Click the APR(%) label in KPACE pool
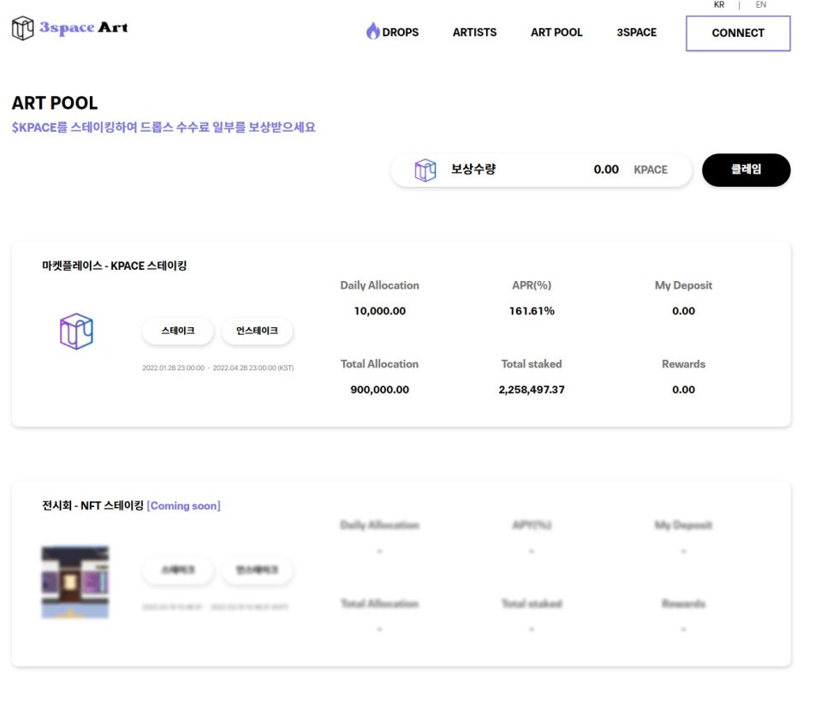Screen dimensions: 827x705 (532, 285)
